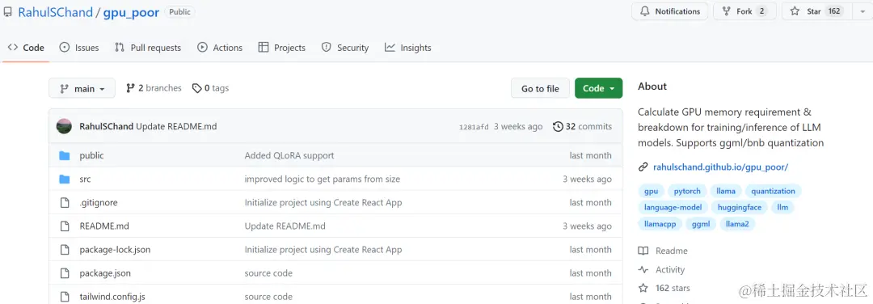Select the llm topic tag
The width and height of the screenshot is (873, 304).
(782, 207)
